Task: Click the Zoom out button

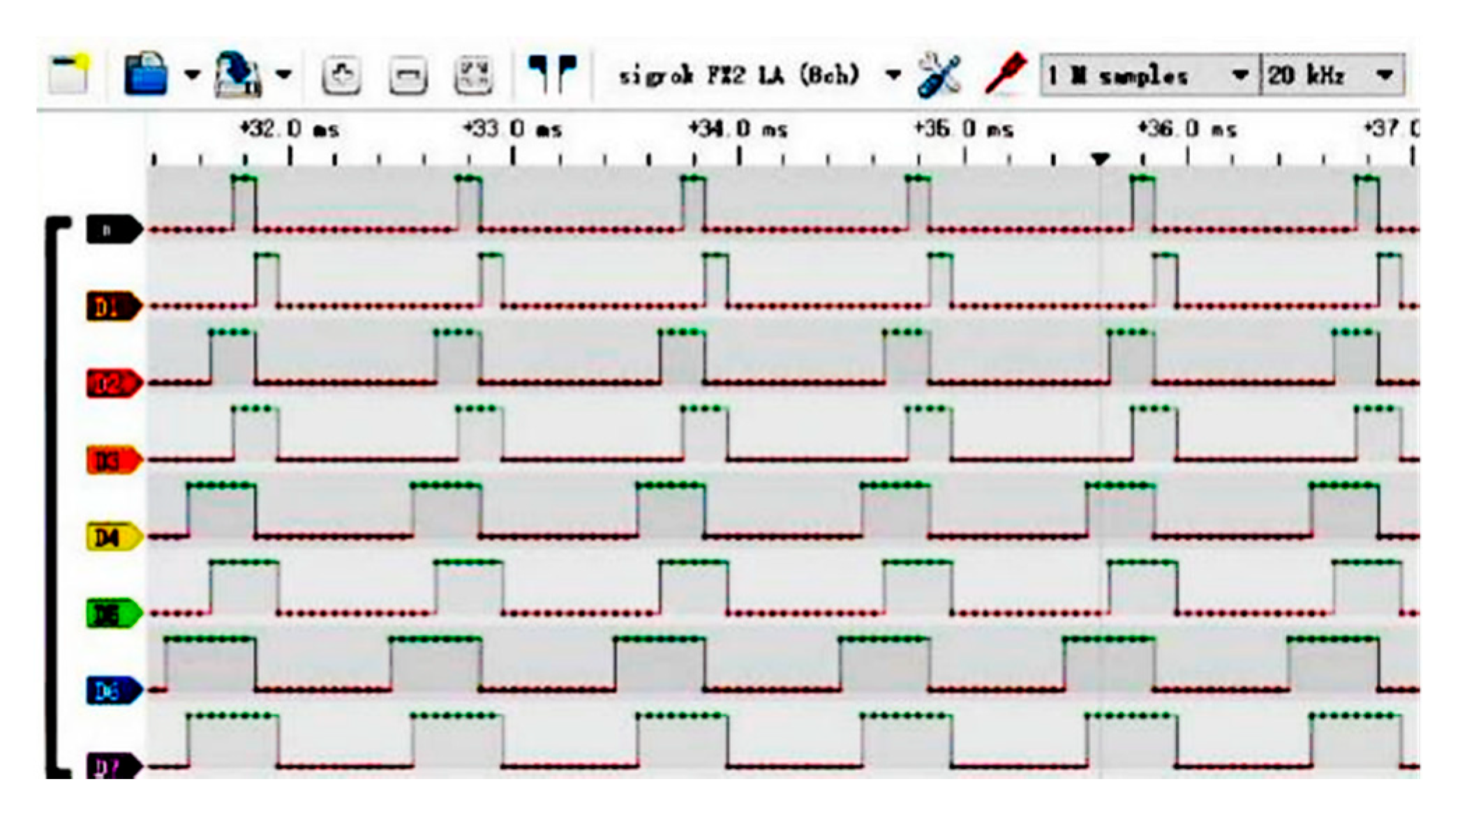Action: click(408, 75)
